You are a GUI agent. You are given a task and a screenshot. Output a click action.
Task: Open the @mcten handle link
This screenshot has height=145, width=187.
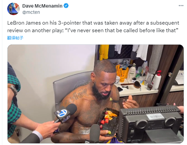31,12
